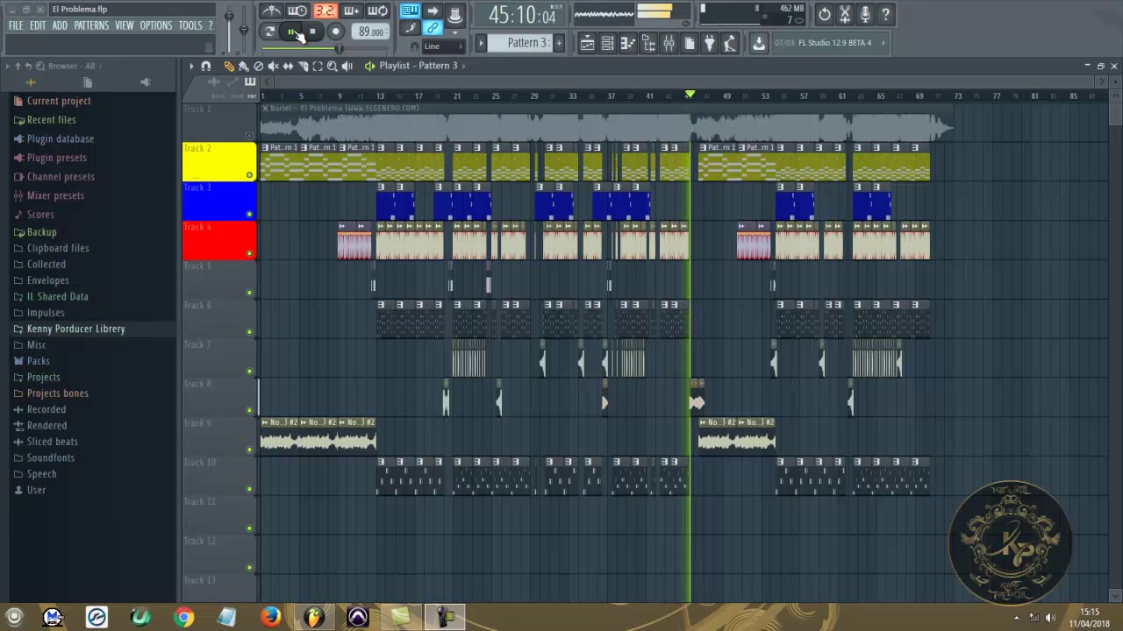Open ADD menu
Viewport: 1123px width, 631px height.
[60, 25]
